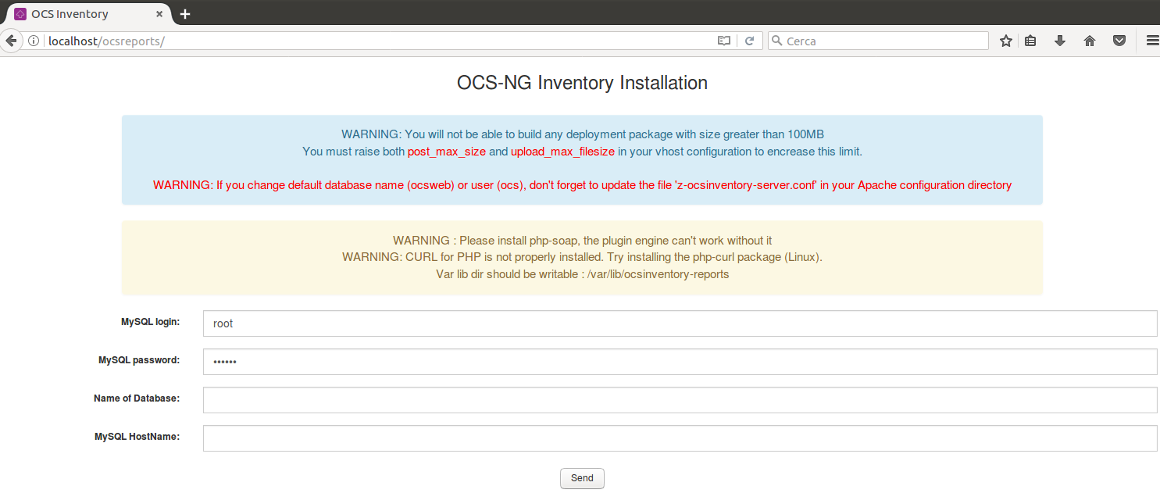The width and height of the screenshot is (1160, 493).
Task: Bookmark this page with the star
Action: [1006, 41]
